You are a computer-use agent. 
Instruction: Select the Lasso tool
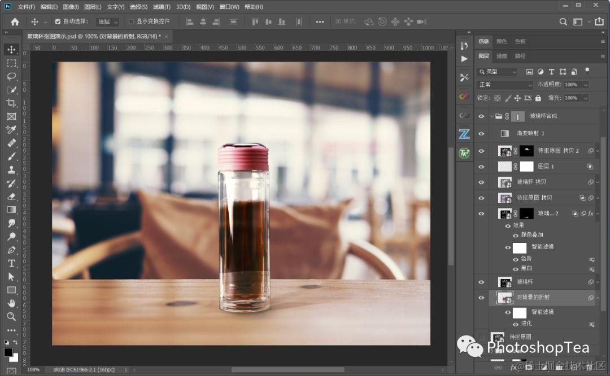[x=11, y=76]
